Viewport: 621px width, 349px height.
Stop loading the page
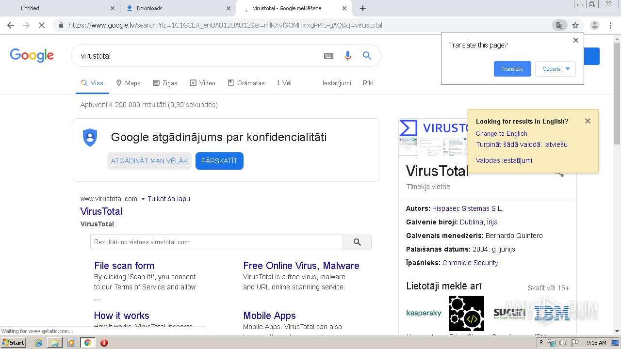(42, 25)
